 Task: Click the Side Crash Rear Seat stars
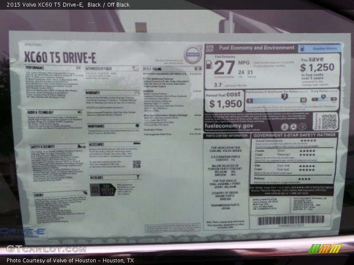pos(307,170)
